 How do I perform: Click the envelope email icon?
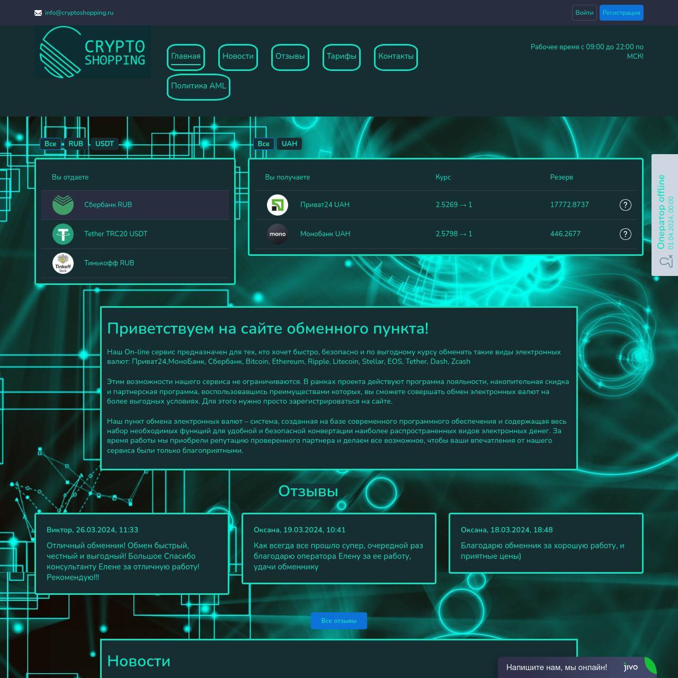tap(38, 13)
